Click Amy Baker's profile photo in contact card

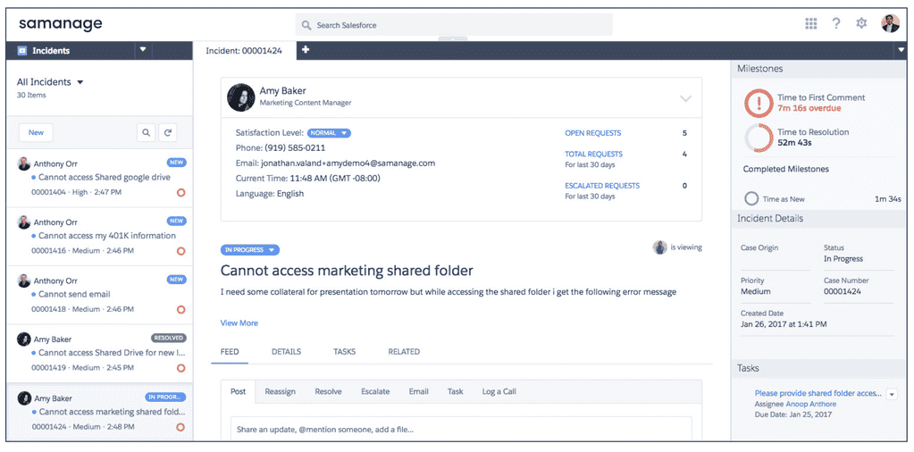coord(240,97)
